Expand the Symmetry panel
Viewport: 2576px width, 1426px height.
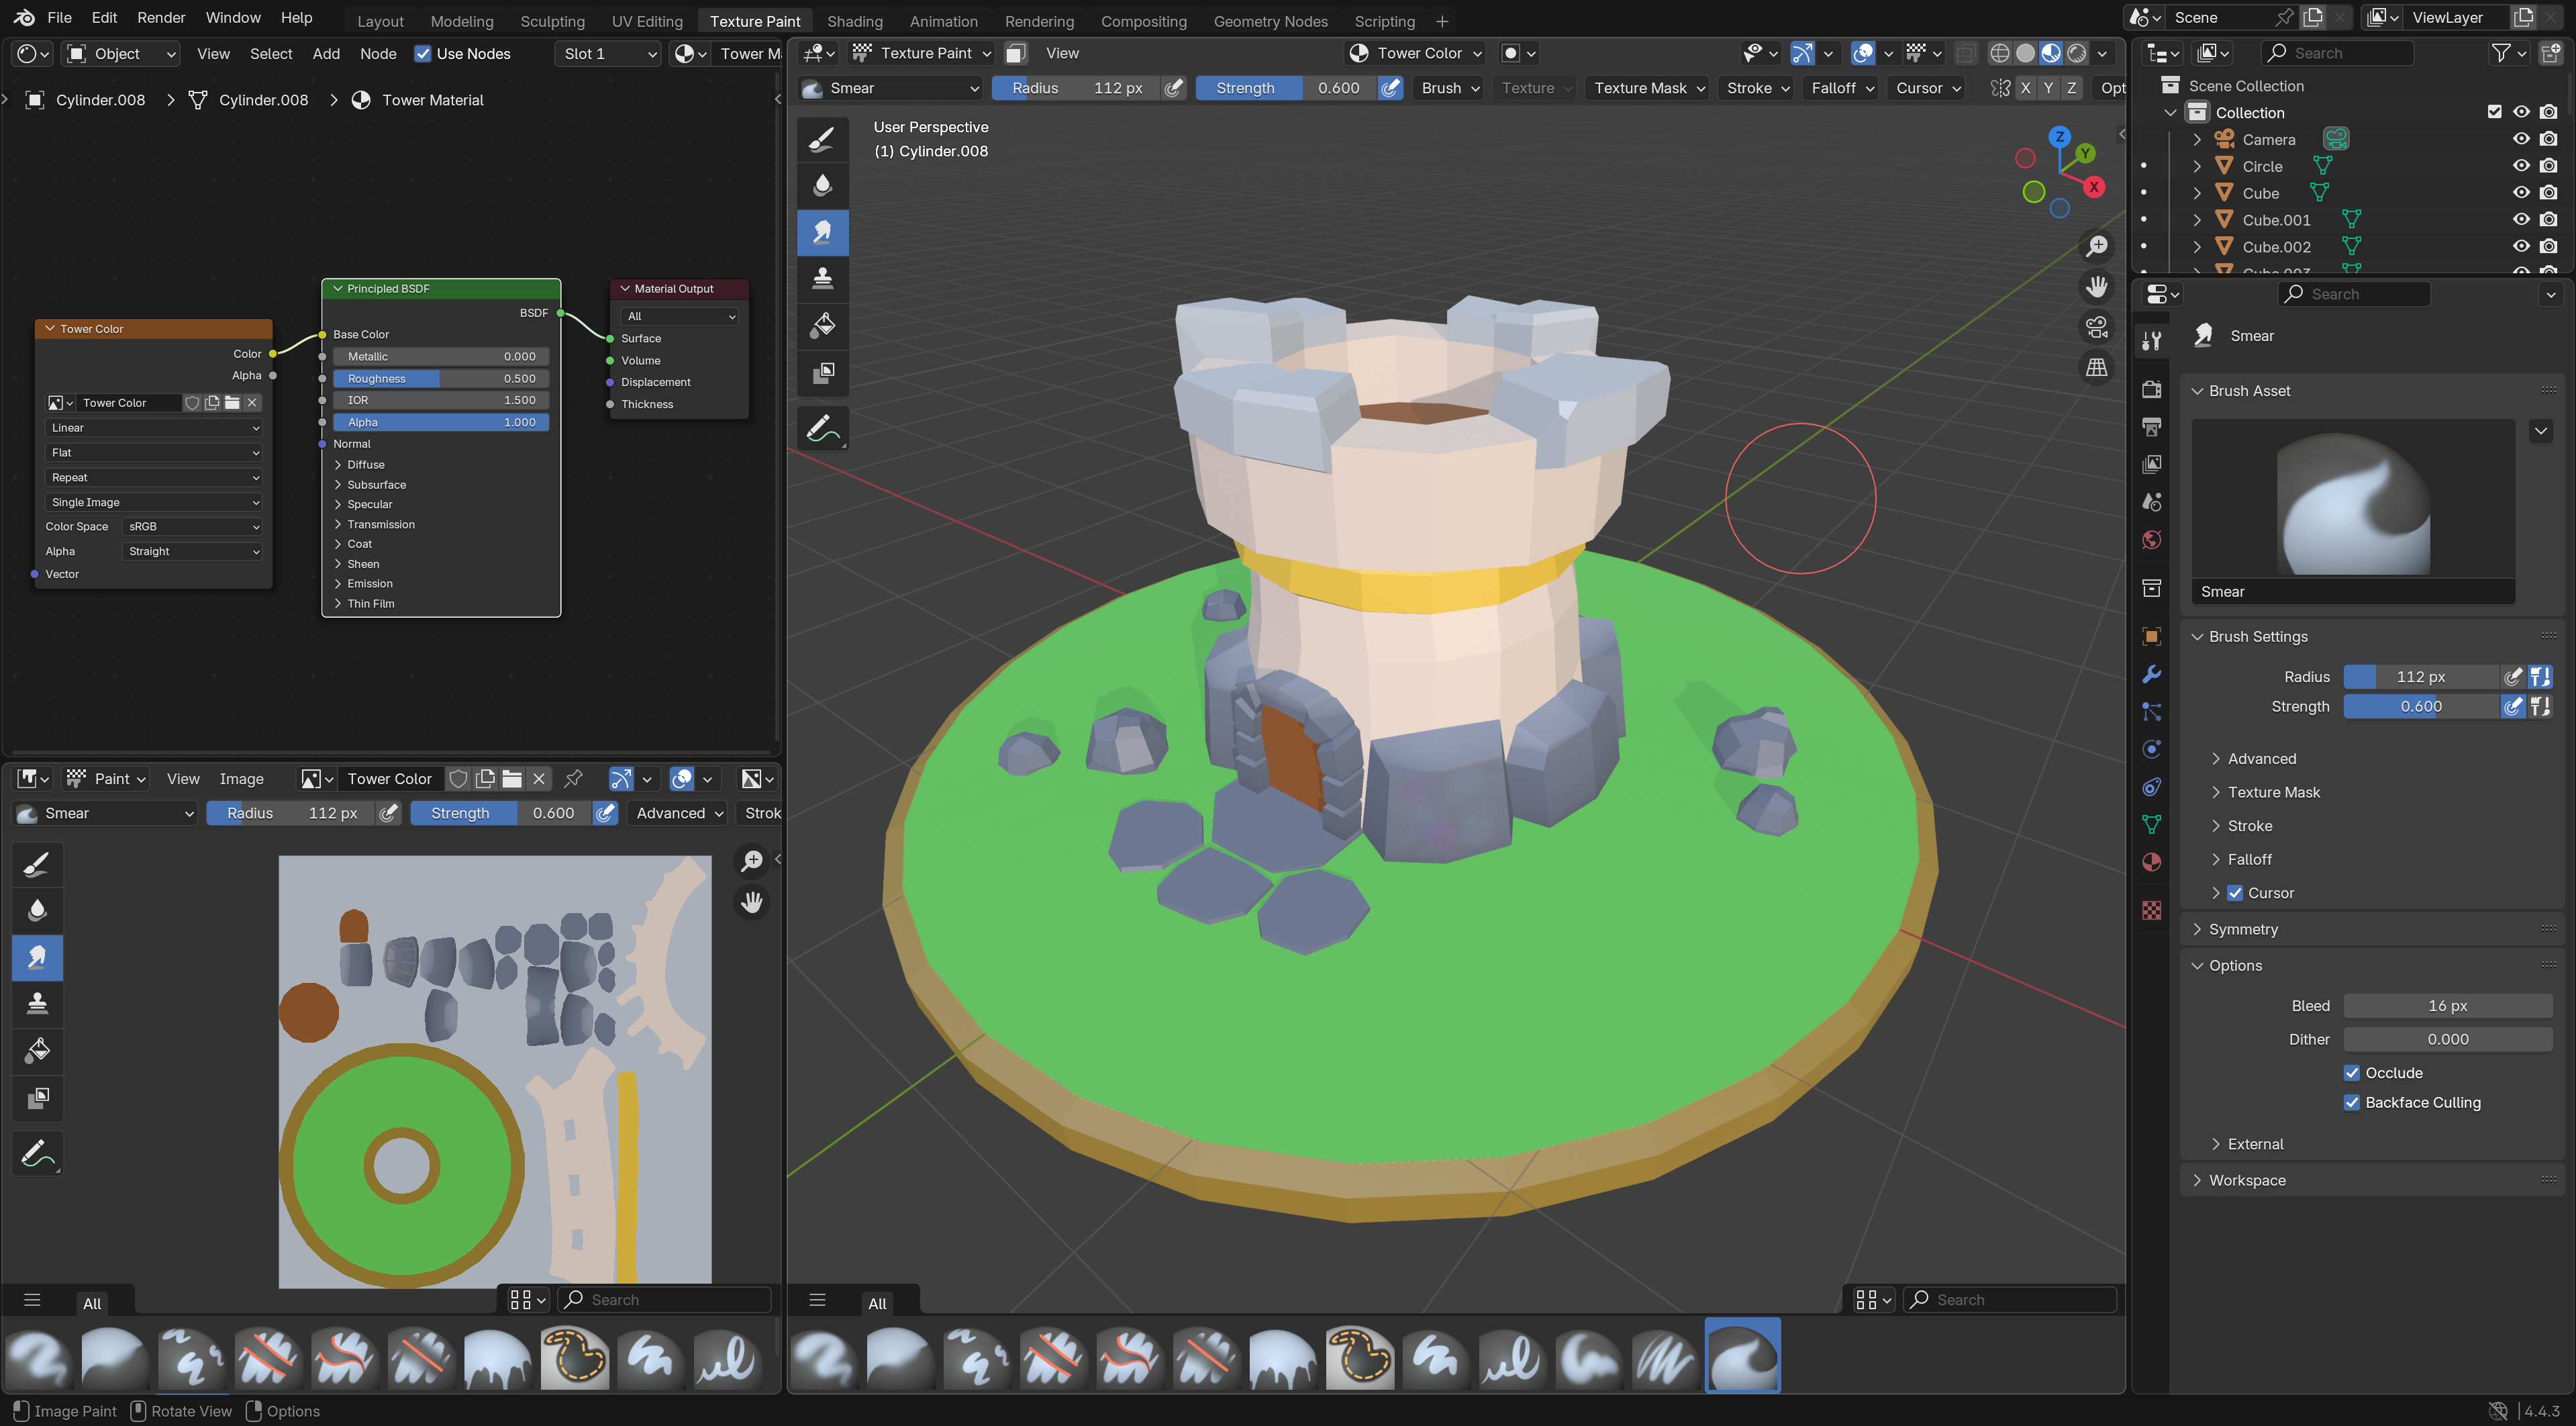pyautogui.click(x=2243, y=929)
